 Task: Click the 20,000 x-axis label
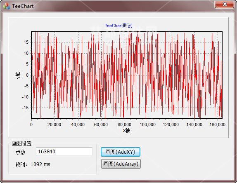pyautogui.click(x=54, y=124)
